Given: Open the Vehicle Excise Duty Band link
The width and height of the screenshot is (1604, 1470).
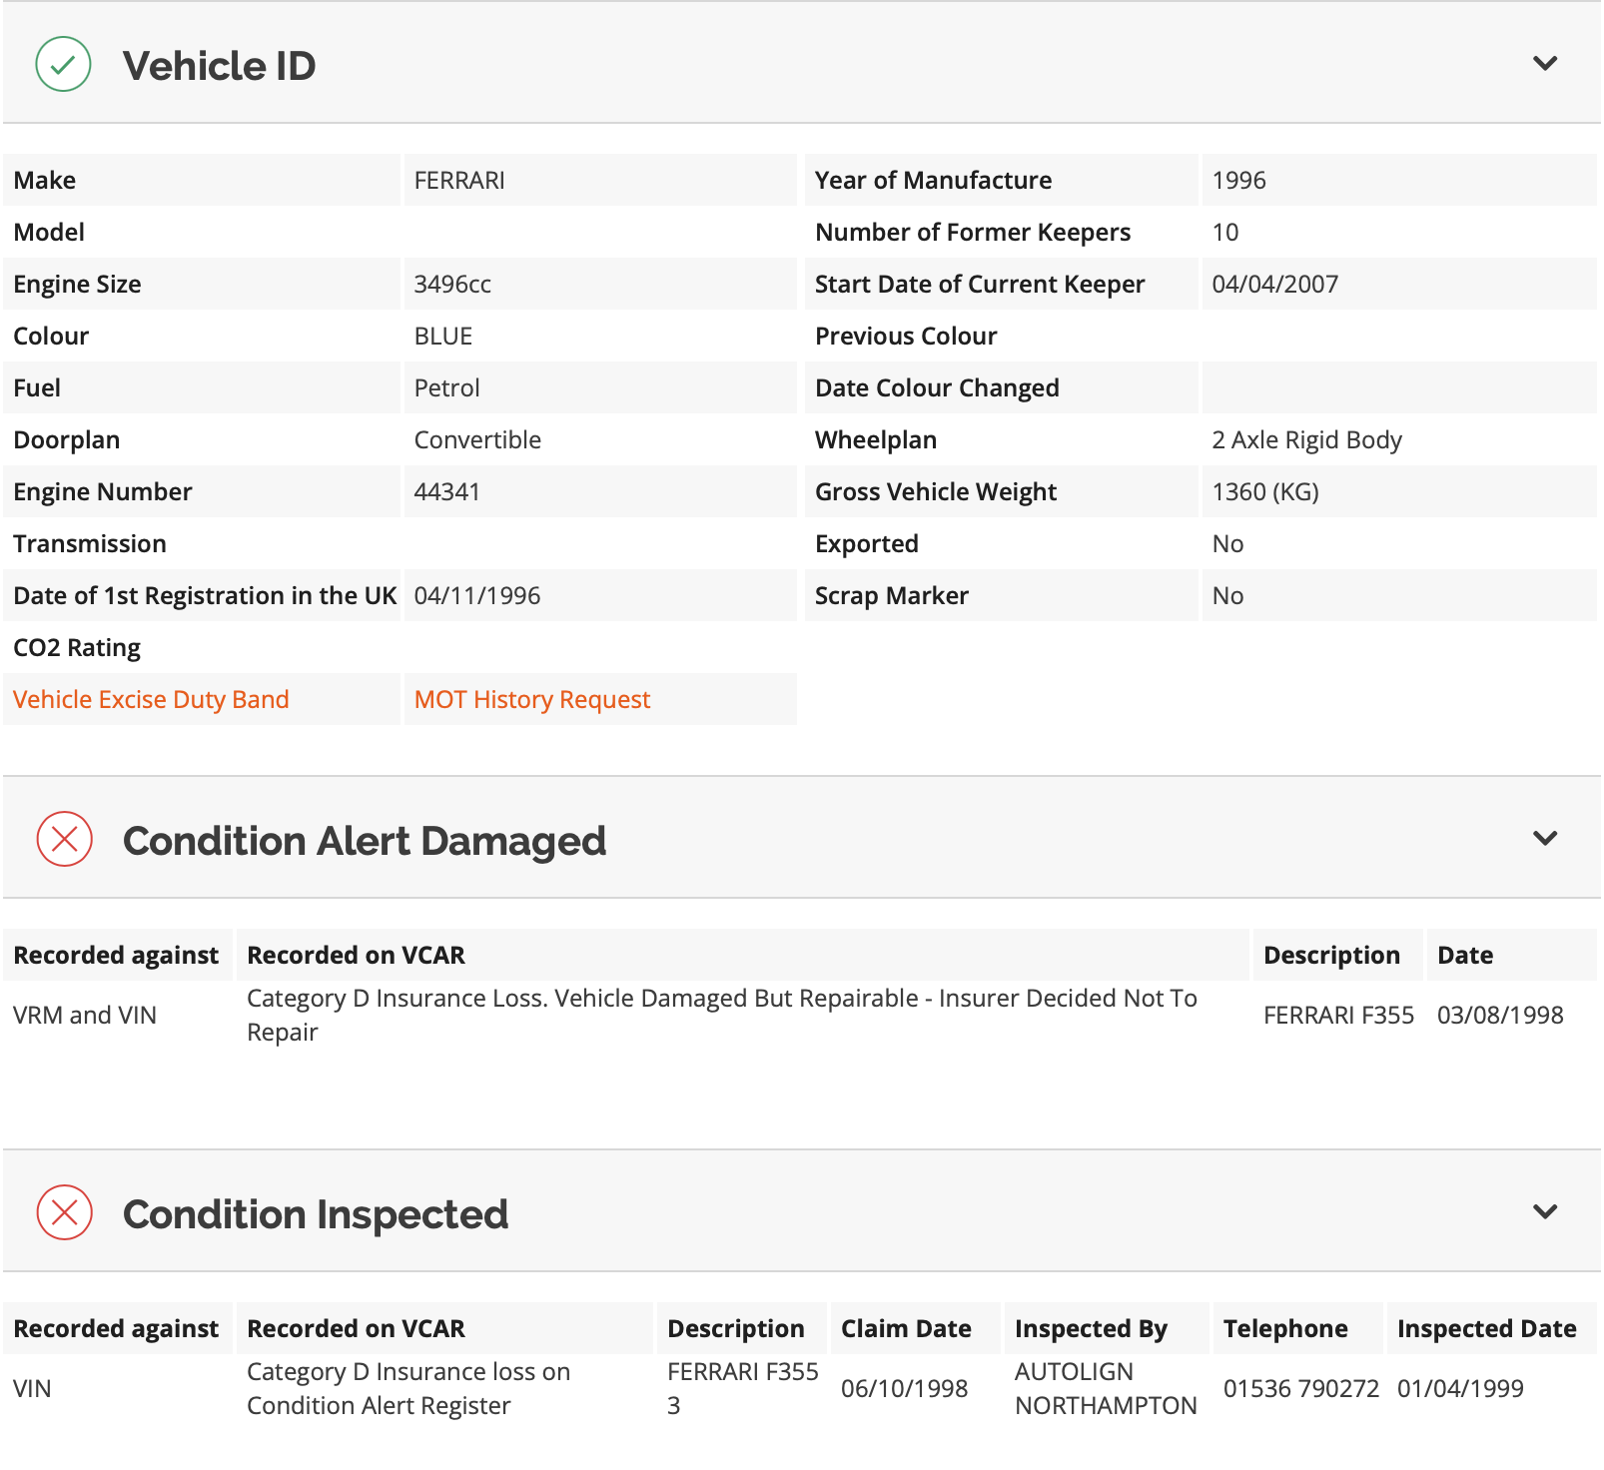Looking at the screenshot, I should pos(151,700).
